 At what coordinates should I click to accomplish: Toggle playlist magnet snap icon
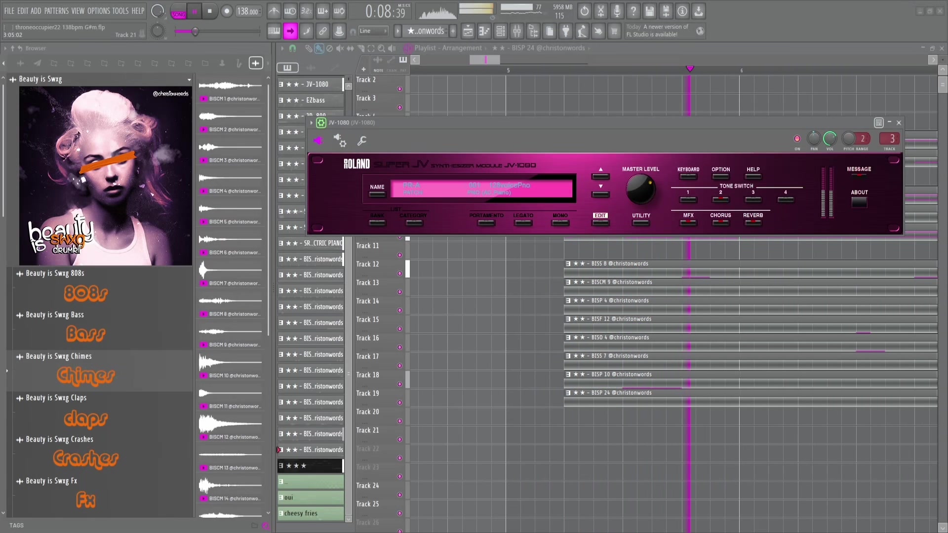(x=292, y=48)
